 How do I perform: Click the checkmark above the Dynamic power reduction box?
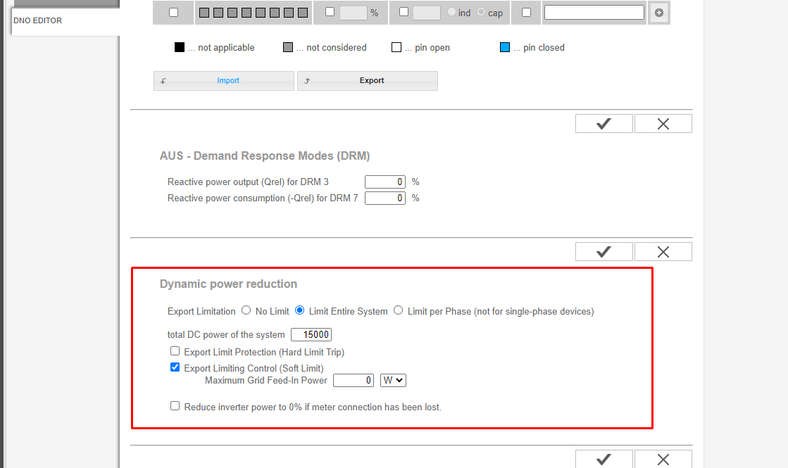click(x=603, y=252)
